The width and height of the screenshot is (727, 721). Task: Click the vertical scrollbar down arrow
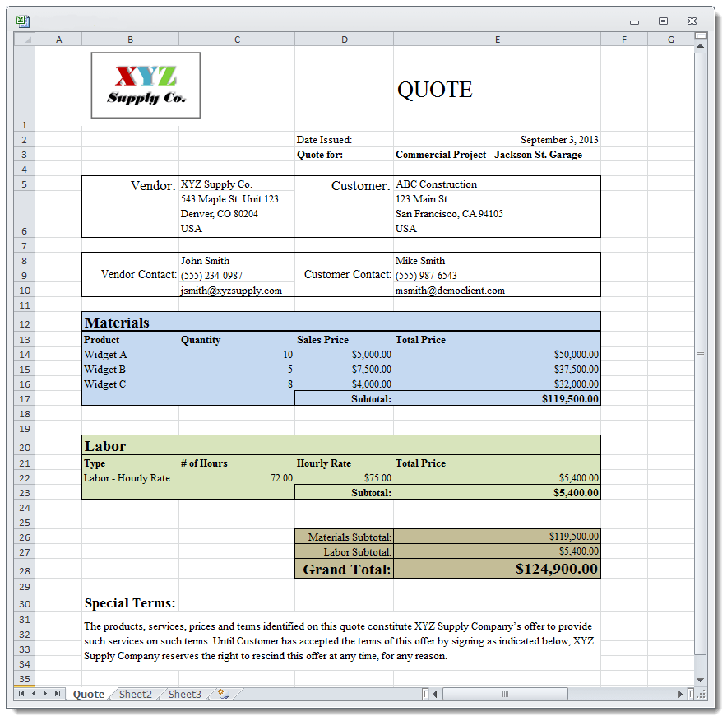700,679
